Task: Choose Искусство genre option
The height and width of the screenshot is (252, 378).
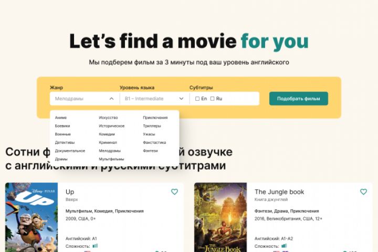Action: coord(108,118)
